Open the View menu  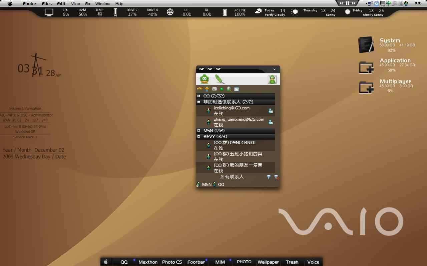tap(75, 4)
